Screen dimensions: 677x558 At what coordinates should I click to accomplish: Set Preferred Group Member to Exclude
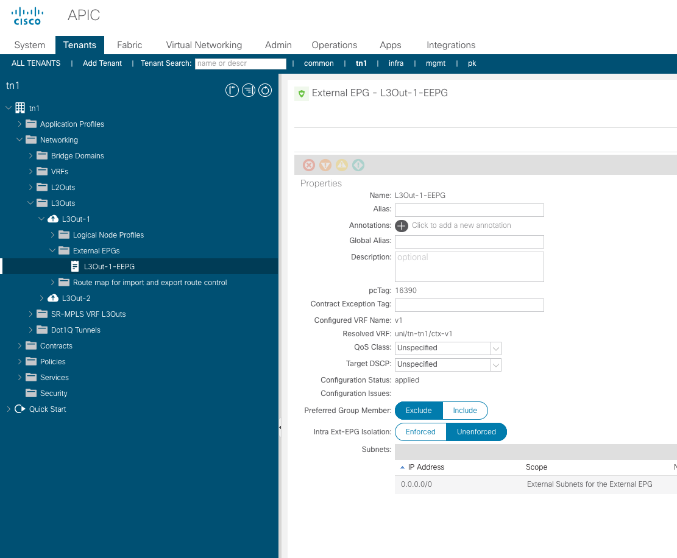click(419, 411)
